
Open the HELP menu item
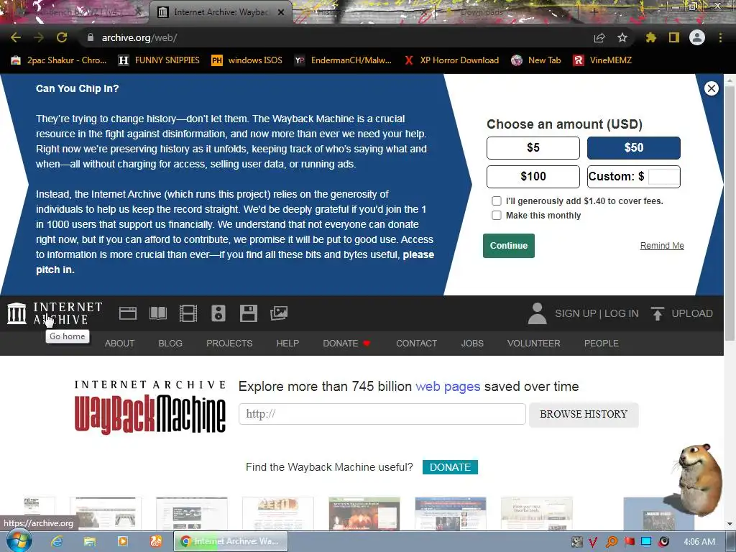pyautogui.click(x=287, y=343)
